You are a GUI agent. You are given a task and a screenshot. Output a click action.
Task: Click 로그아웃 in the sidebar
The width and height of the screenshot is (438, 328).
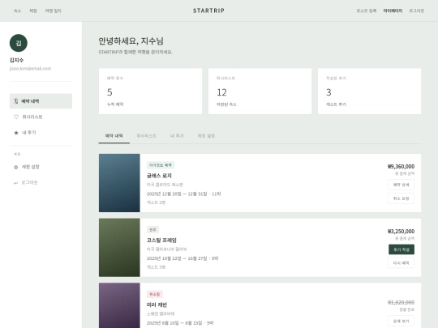(x=41, y=183)
